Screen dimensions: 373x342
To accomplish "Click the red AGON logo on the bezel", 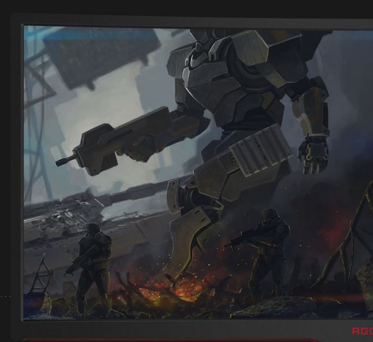I will 362,331.
